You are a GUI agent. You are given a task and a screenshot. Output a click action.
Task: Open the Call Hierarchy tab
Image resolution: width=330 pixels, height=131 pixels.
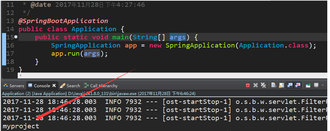(100, 86)
